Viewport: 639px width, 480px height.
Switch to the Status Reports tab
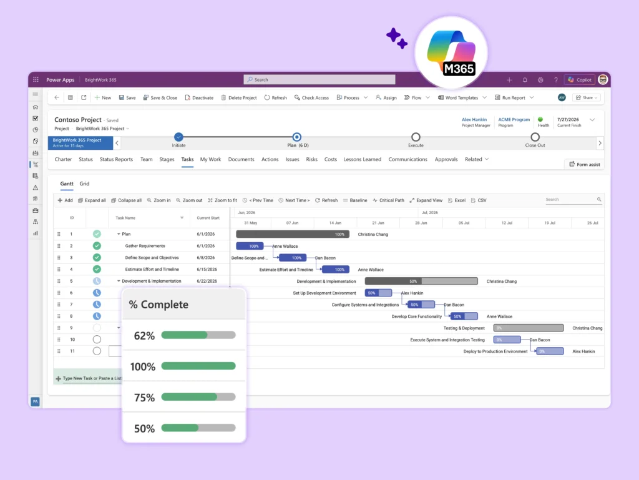click(116, 159)
